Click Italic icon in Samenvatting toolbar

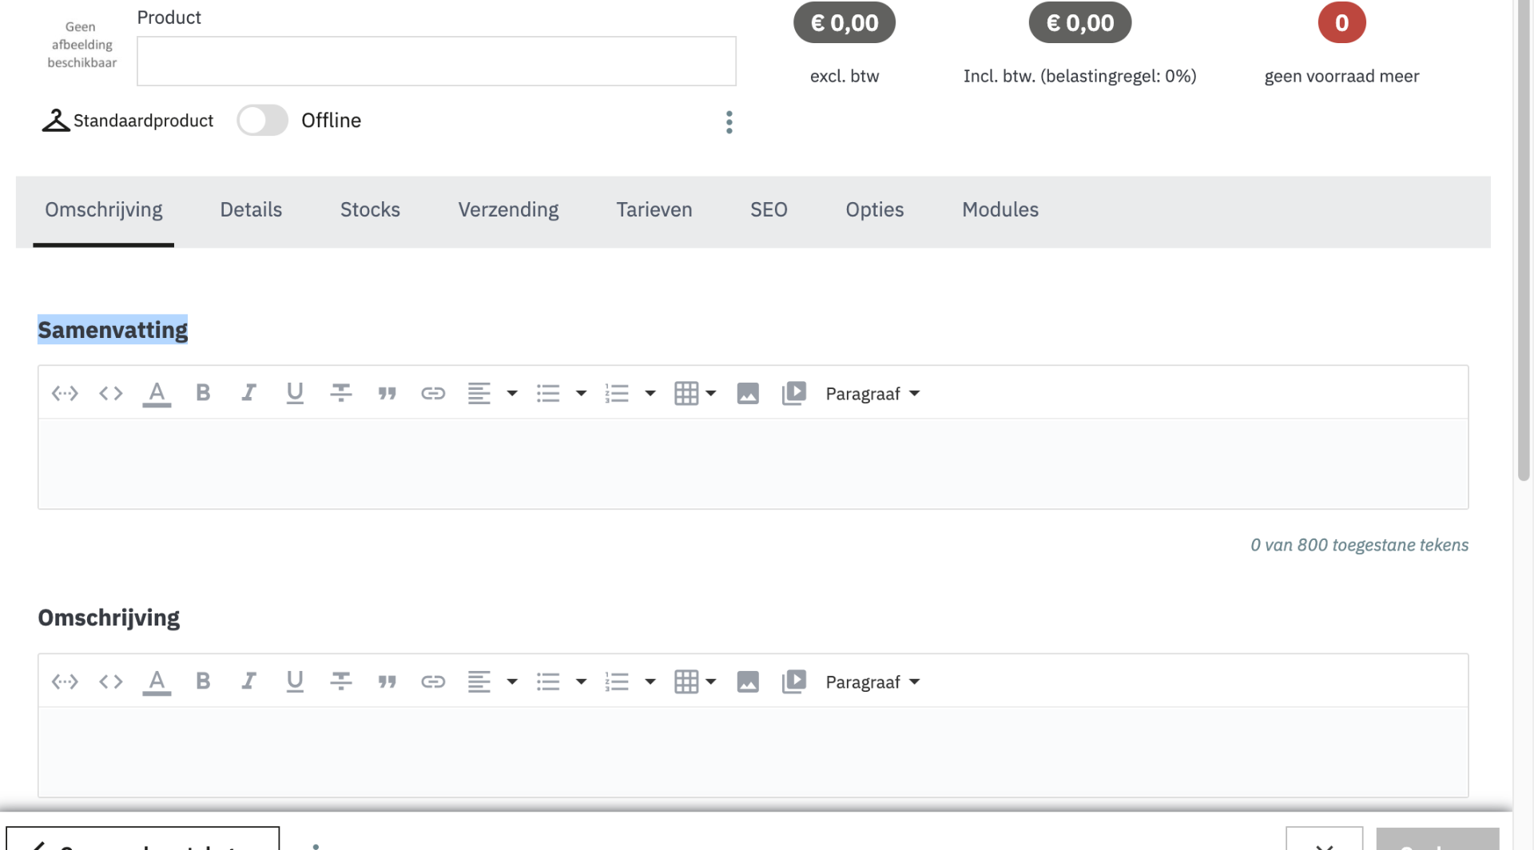pyautogui.click(x=249, y=393)
